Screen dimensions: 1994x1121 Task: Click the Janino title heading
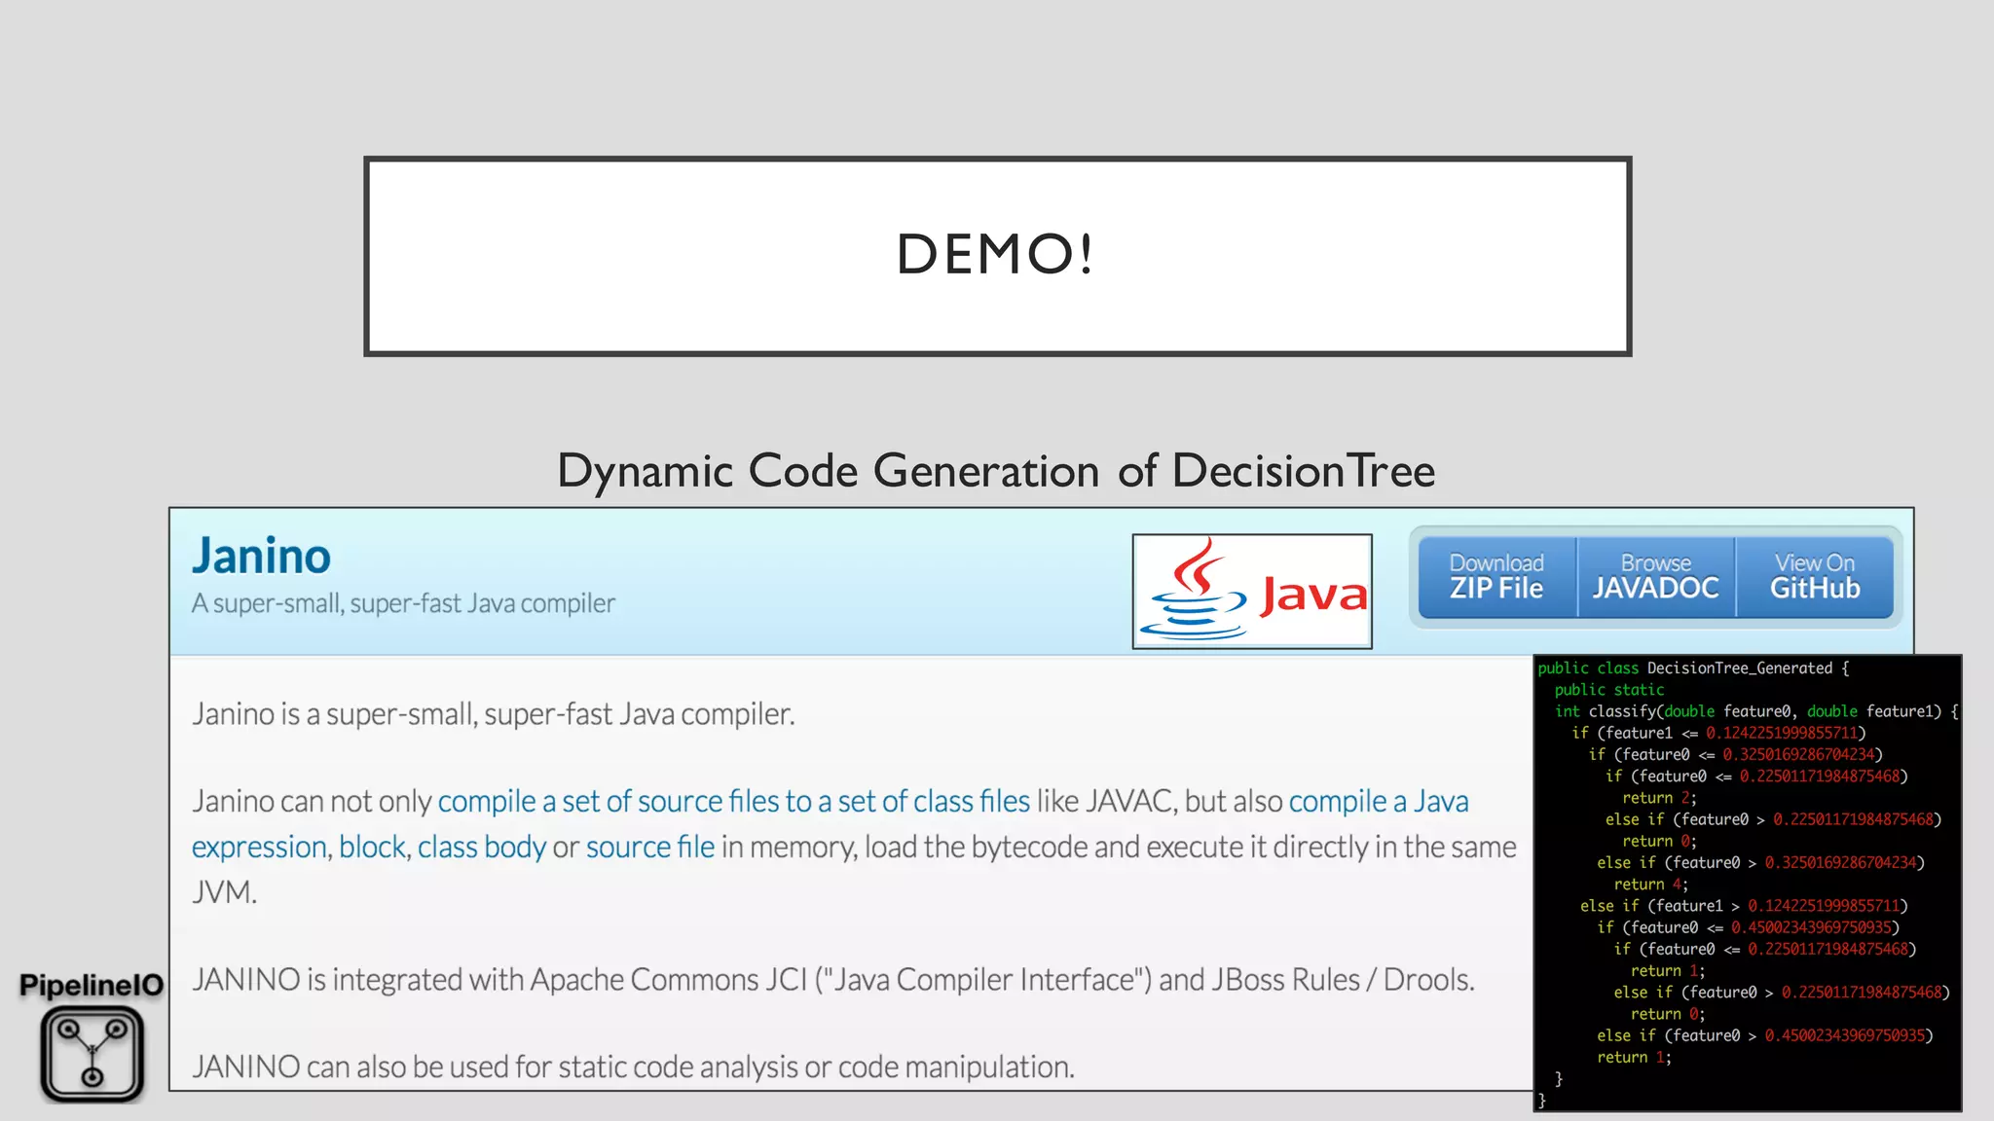coord(261,556)
